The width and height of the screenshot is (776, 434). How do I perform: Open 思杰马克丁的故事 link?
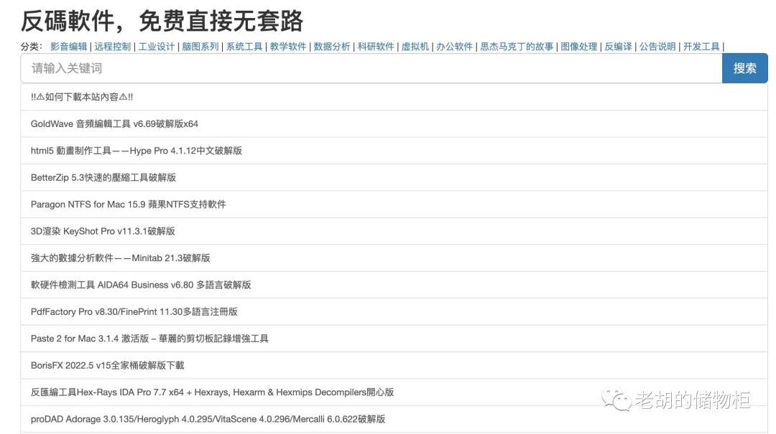517,47
